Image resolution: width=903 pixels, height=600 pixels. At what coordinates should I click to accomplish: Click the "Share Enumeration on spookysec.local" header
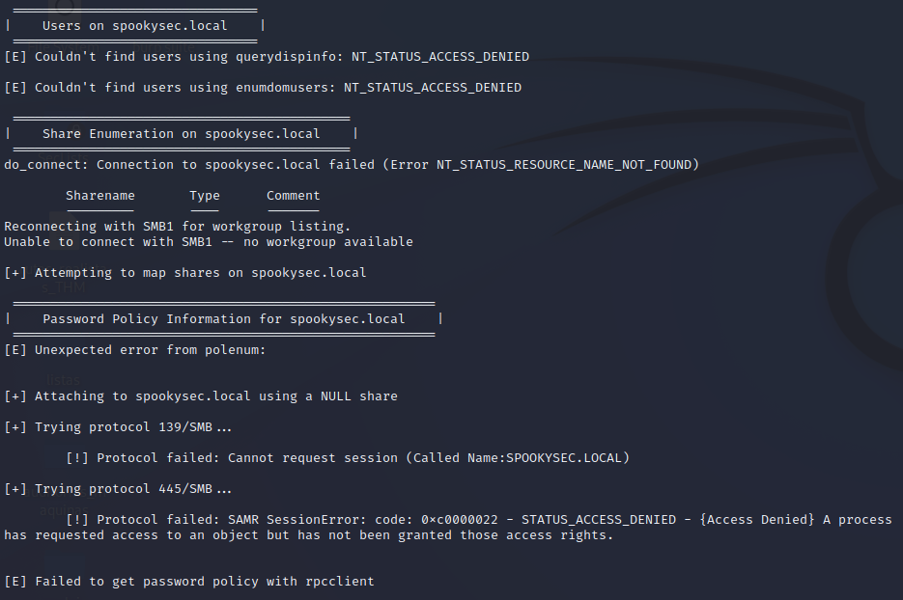[181, 134]
